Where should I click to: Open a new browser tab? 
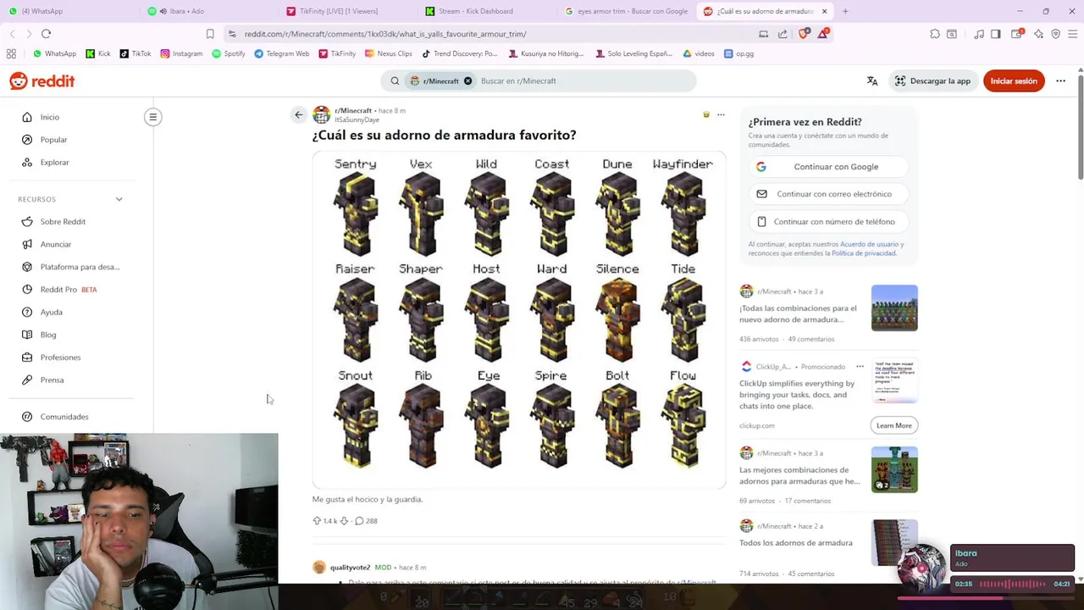pos(845,11)
